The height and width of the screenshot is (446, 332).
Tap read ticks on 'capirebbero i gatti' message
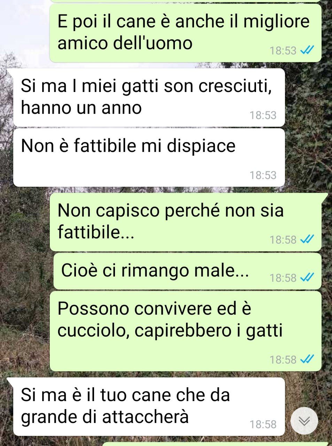point(307,359)
